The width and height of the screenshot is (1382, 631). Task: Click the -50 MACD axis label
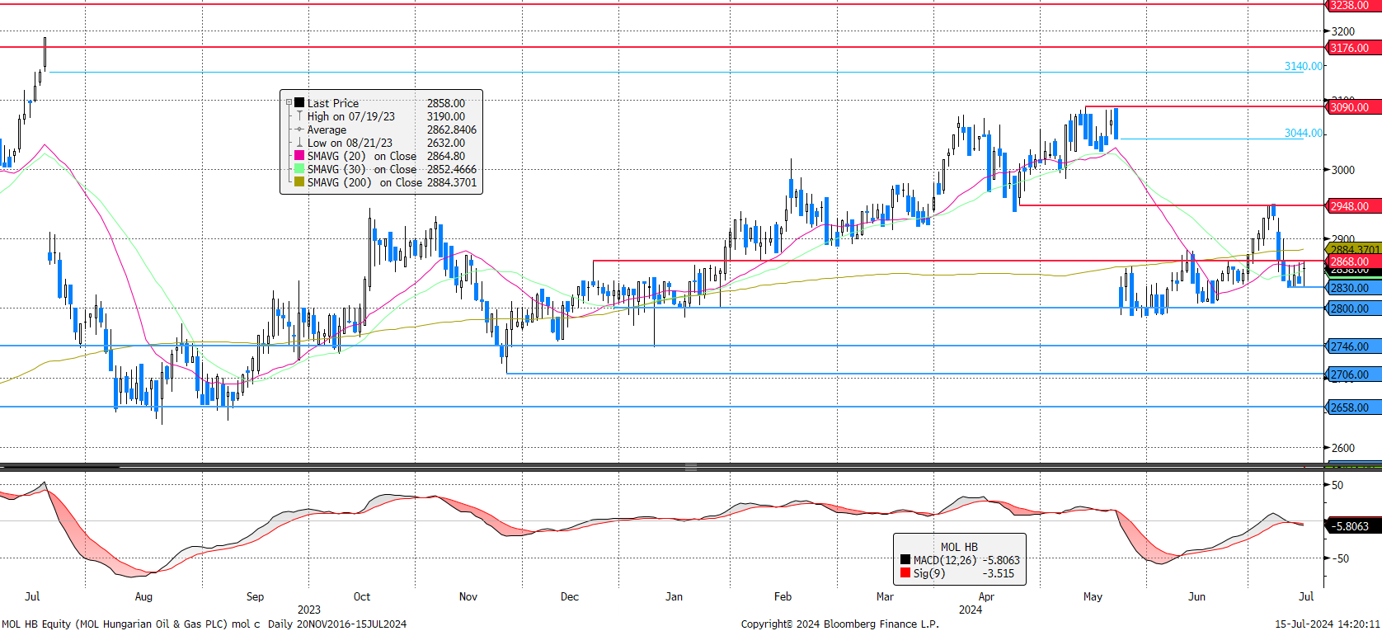[1340, 558]
